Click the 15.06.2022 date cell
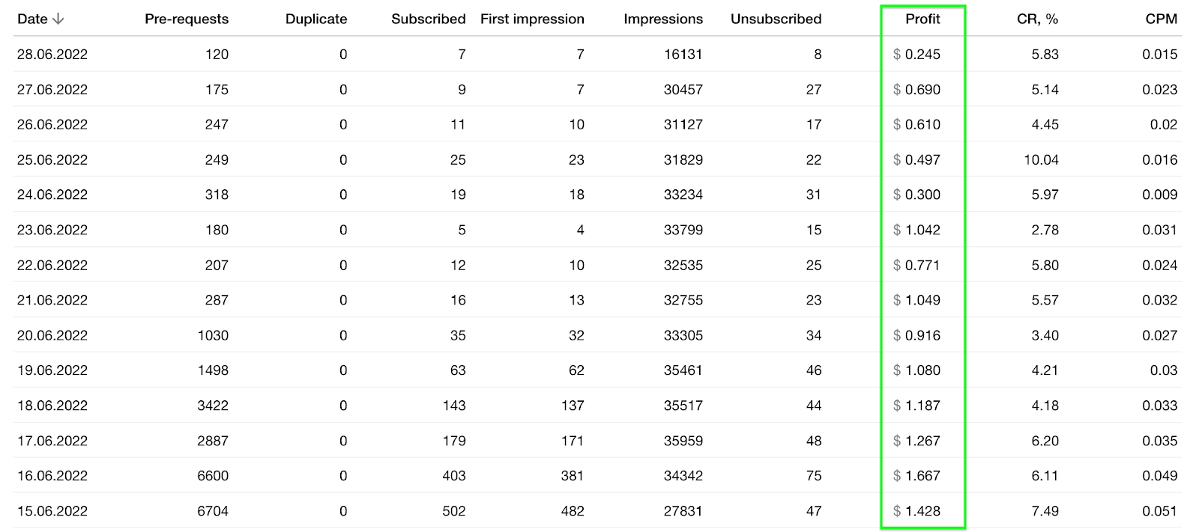Screen dimensions: 1199x532 tap(52, 511)
